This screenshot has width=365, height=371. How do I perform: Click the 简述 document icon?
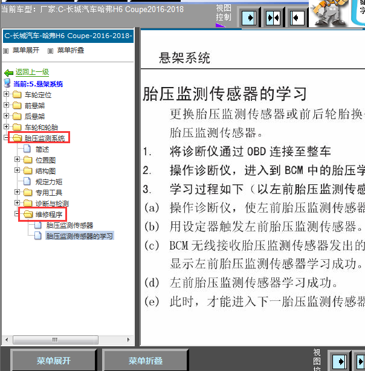27,149
